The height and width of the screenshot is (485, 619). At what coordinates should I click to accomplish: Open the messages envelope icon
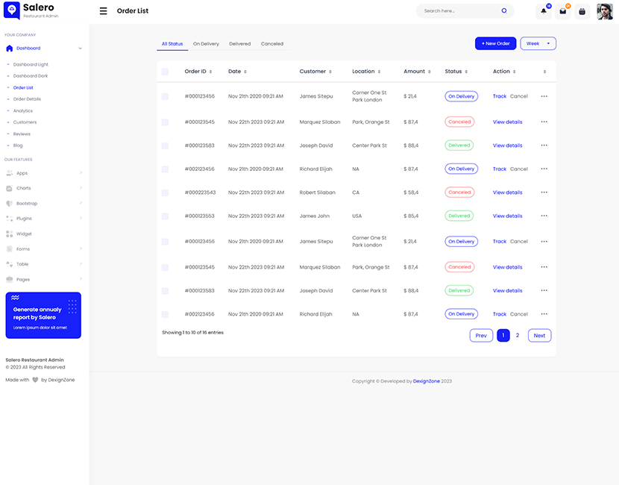563,11
